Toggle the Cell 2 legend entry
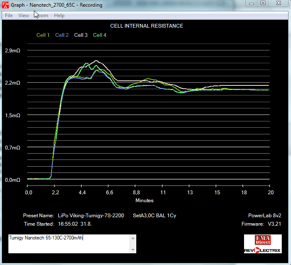The width and height of the screenshot is (291, 265). 62,35
